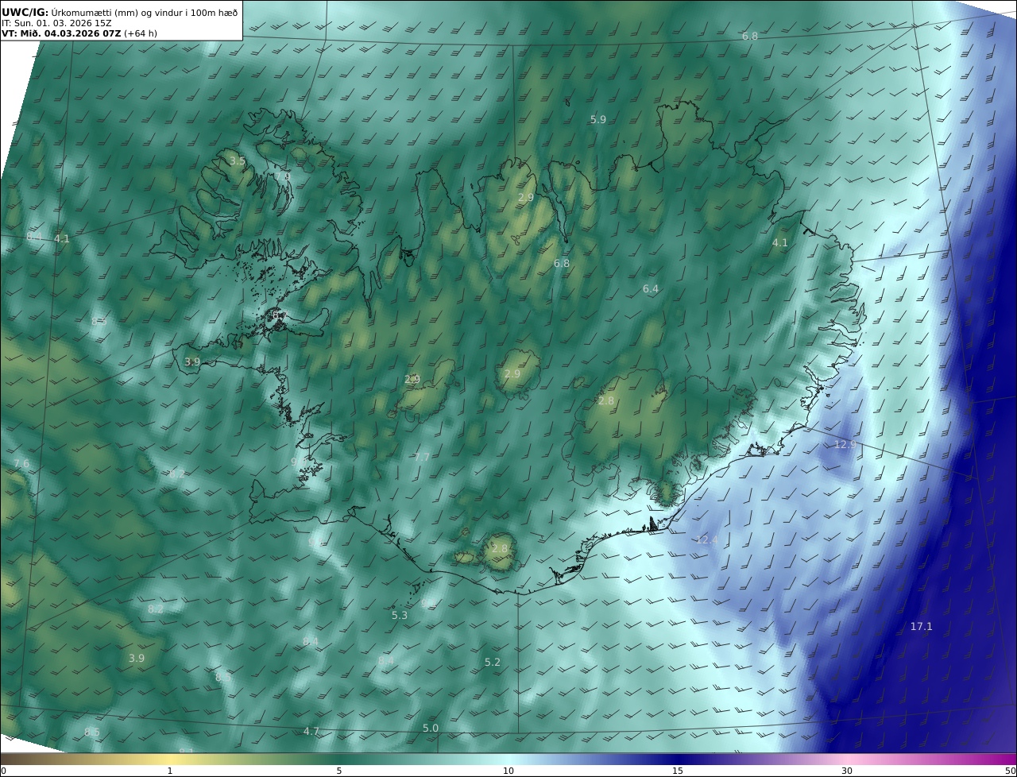Image resolution: width=1017 pixels, height=777 pixels.
Task: Click the color scale tick label 1
Action: [x=170, y=771]
